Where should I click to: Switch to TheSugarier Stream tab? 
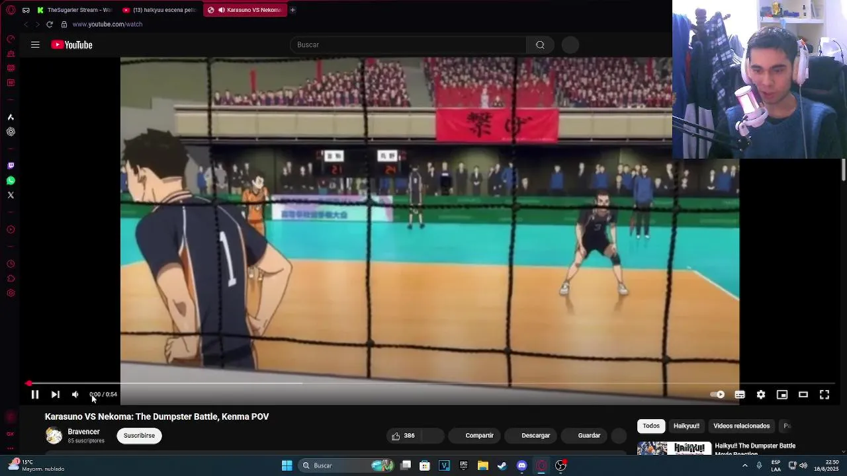[x=75, y=10]
